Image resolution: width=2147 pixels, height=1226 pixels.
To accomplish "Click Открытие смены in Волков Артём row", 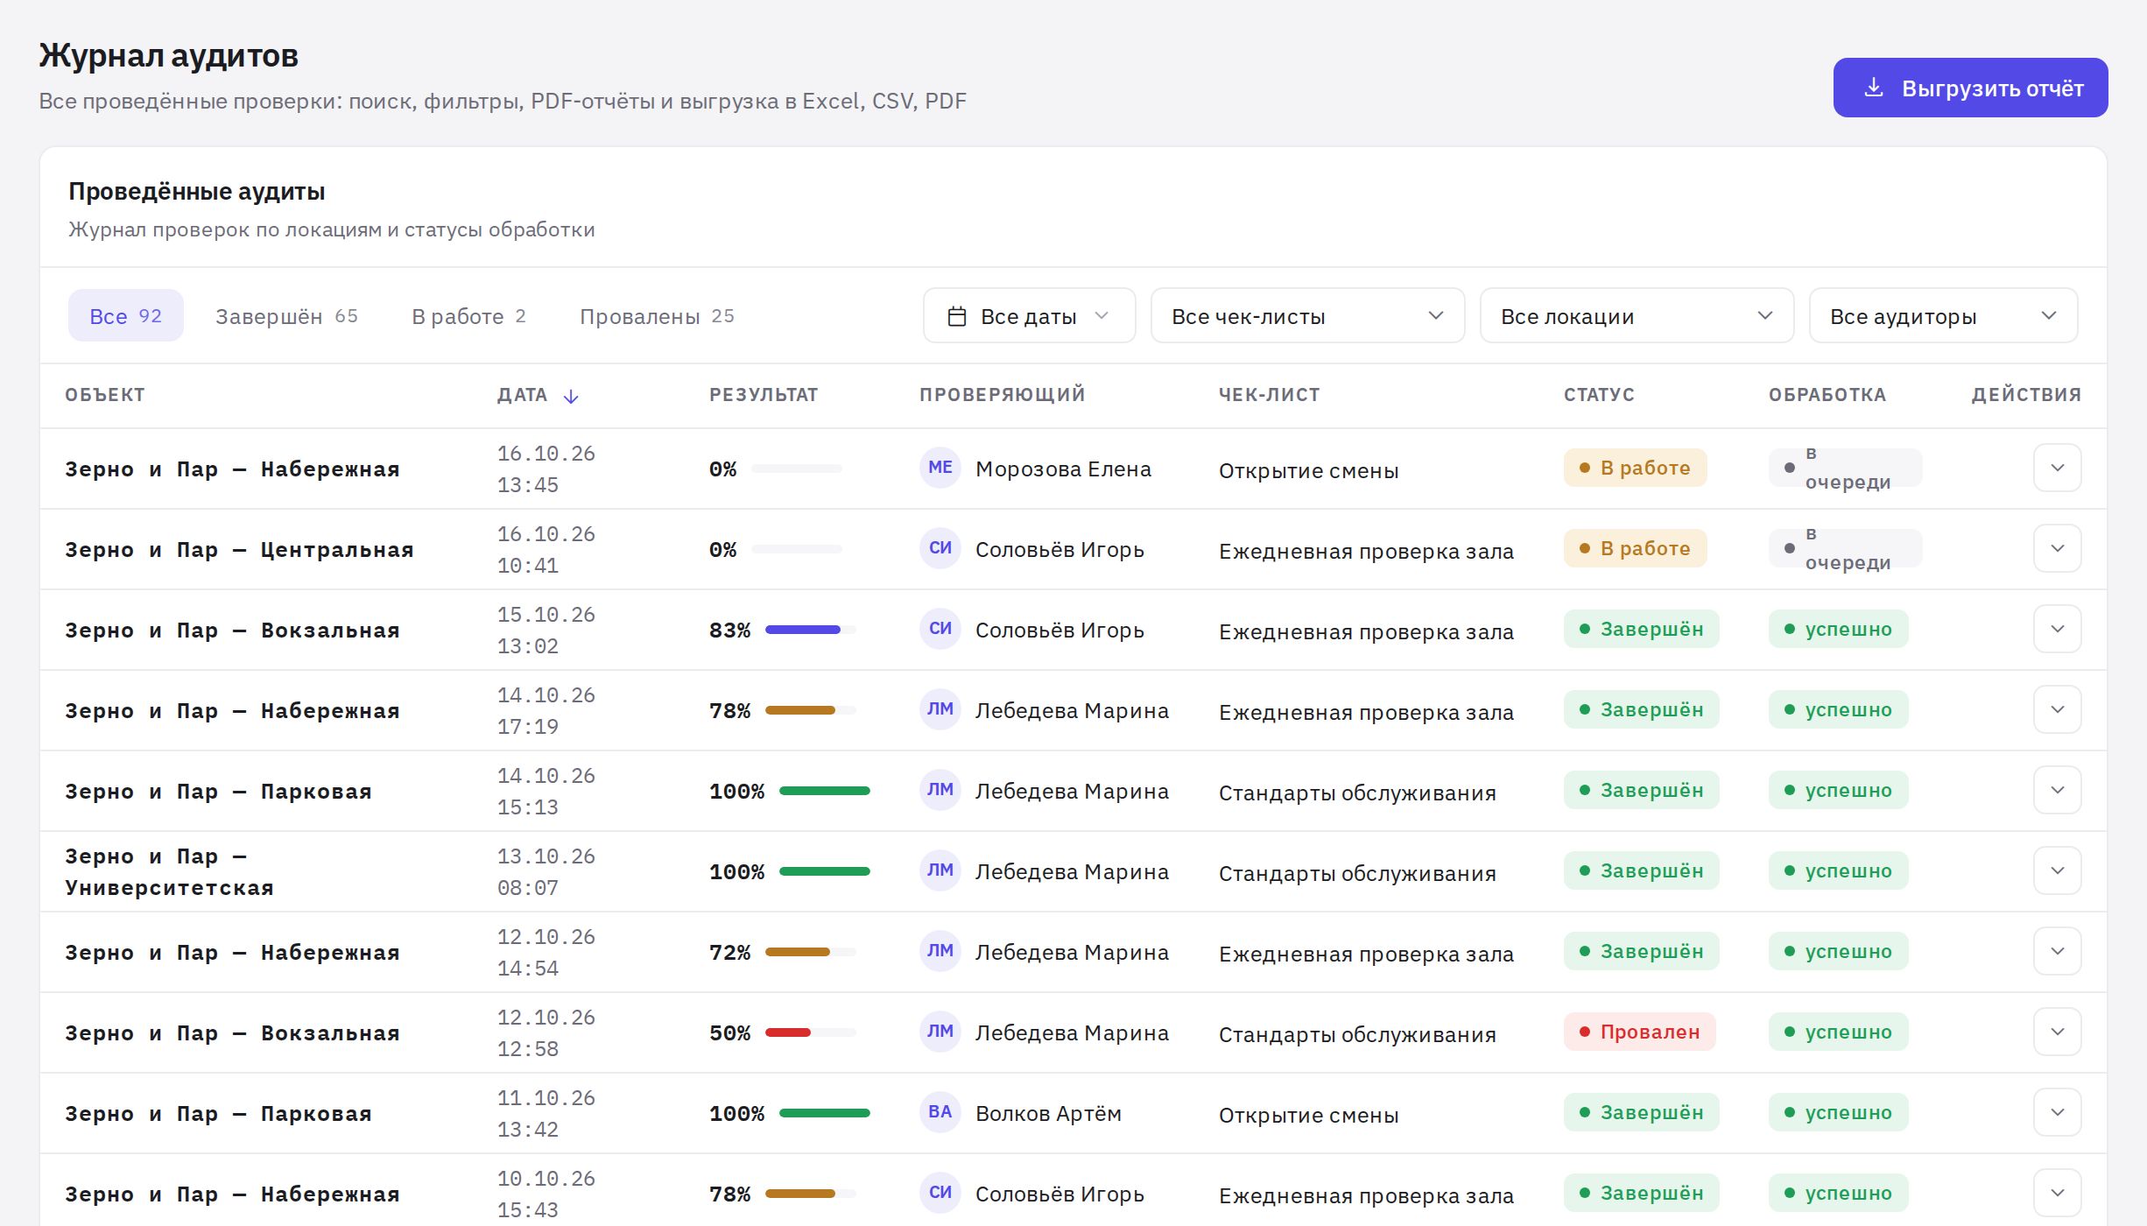I will 1309,1115.
